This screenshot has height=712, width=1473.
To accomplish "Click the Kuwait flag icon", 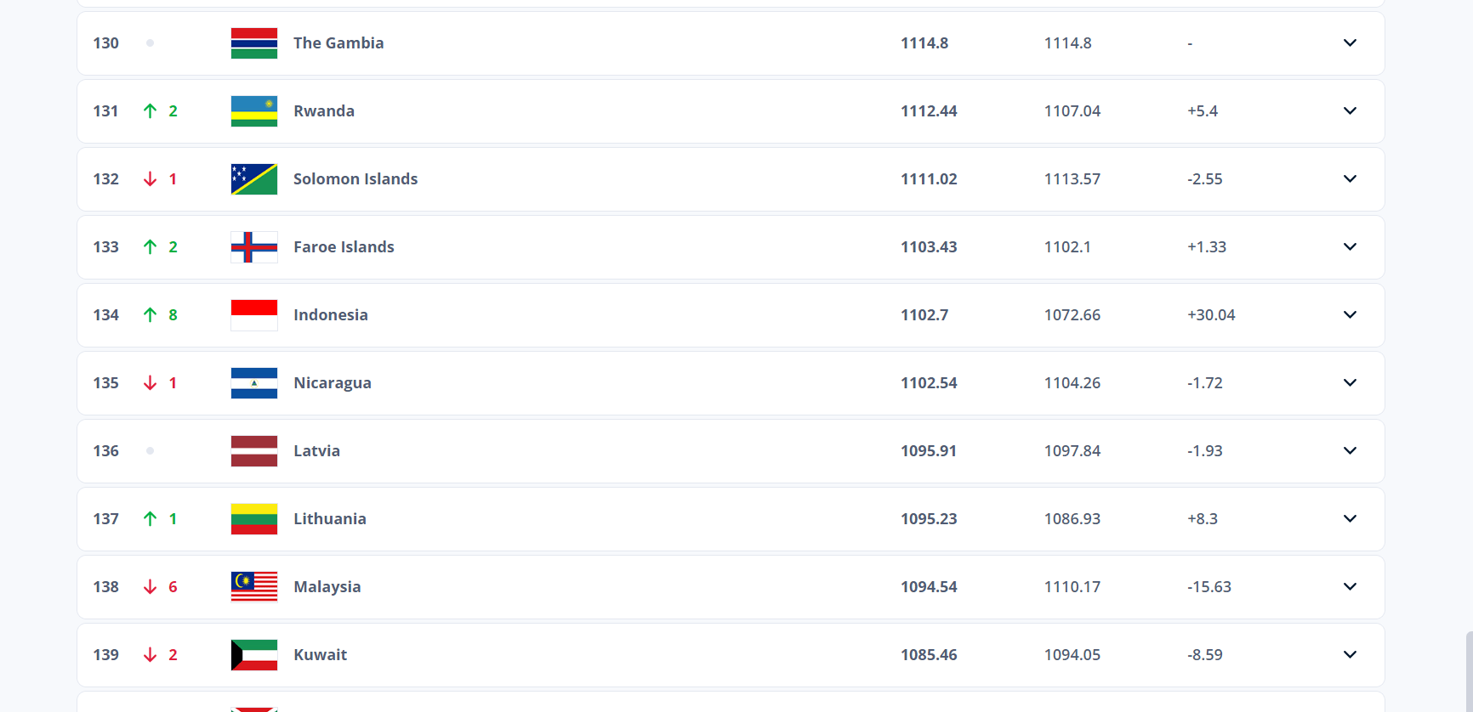I will tap(253, 655).
